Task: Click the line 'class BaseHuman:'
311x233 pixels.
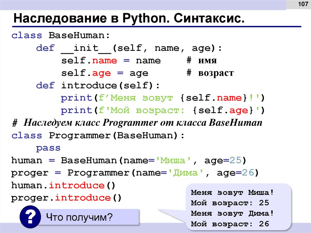Action: 60,36
